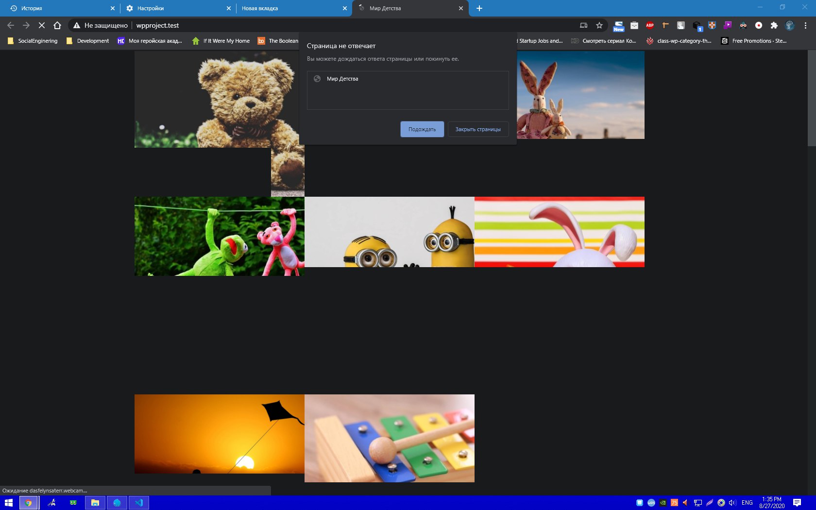Close the История tab

pyautogui.click(x=113, y=8)
